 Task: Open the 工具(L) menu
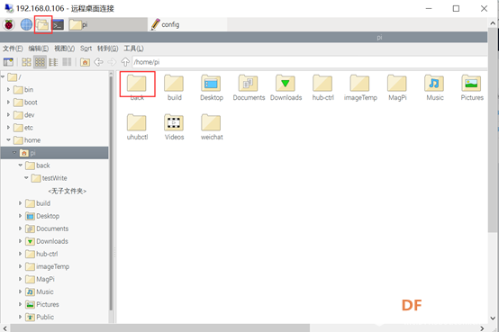point(133,49)
